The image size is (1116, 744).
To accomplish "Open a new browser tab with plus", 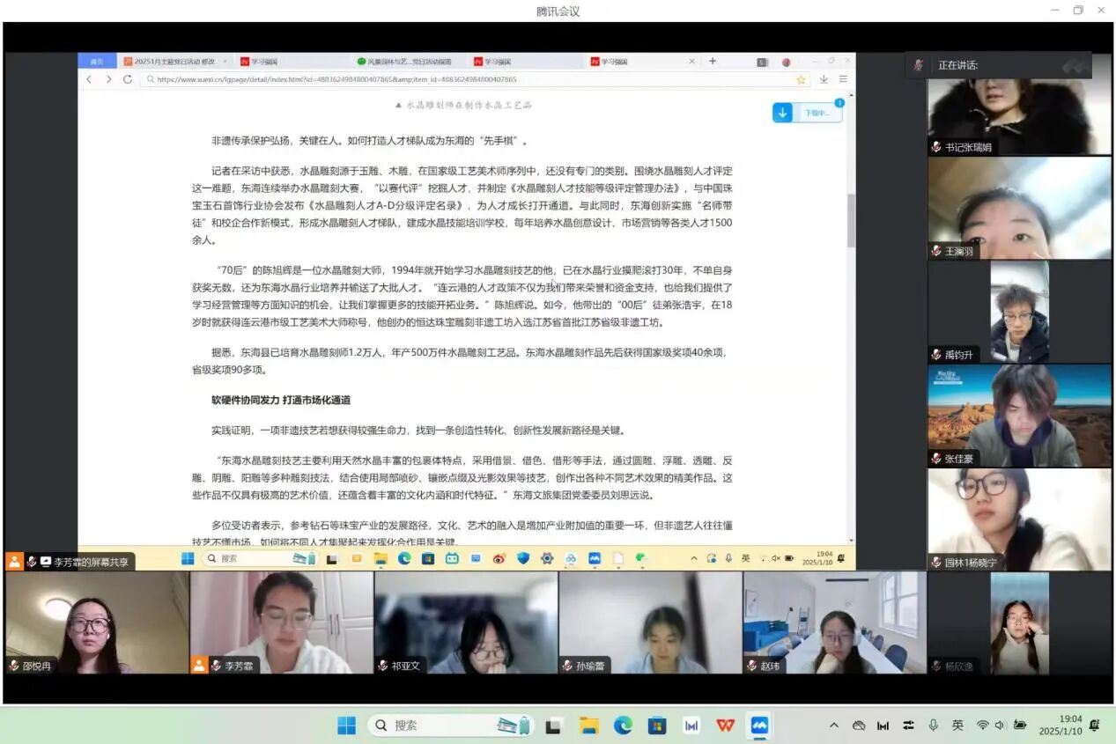I will [713, 62].
